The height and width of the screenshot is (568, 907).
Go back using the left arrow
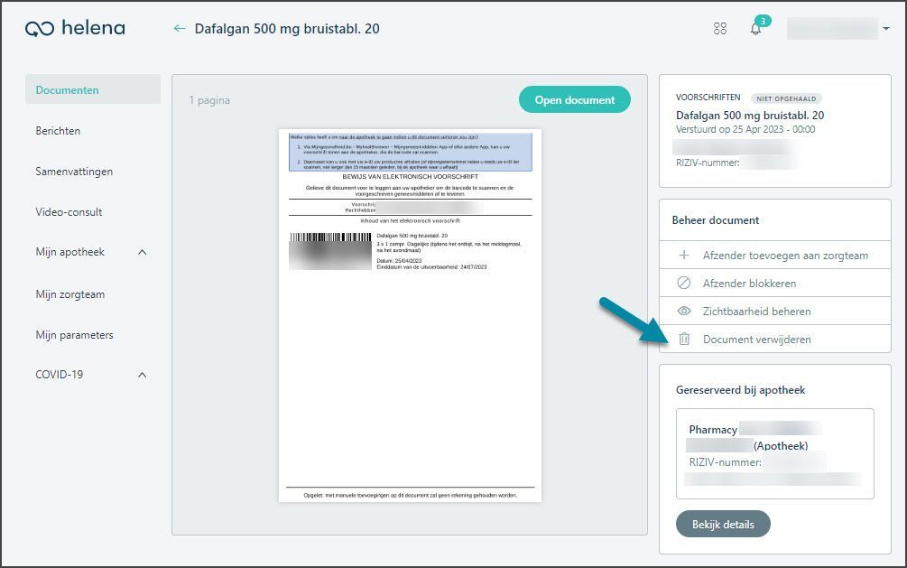coord(180,28)
